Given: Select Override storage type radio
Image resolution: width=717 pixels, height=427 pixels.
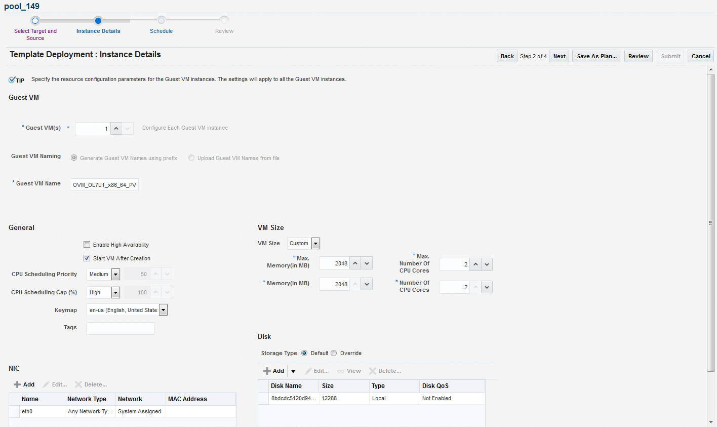Looking at the screenshot, I should [334, 353].
